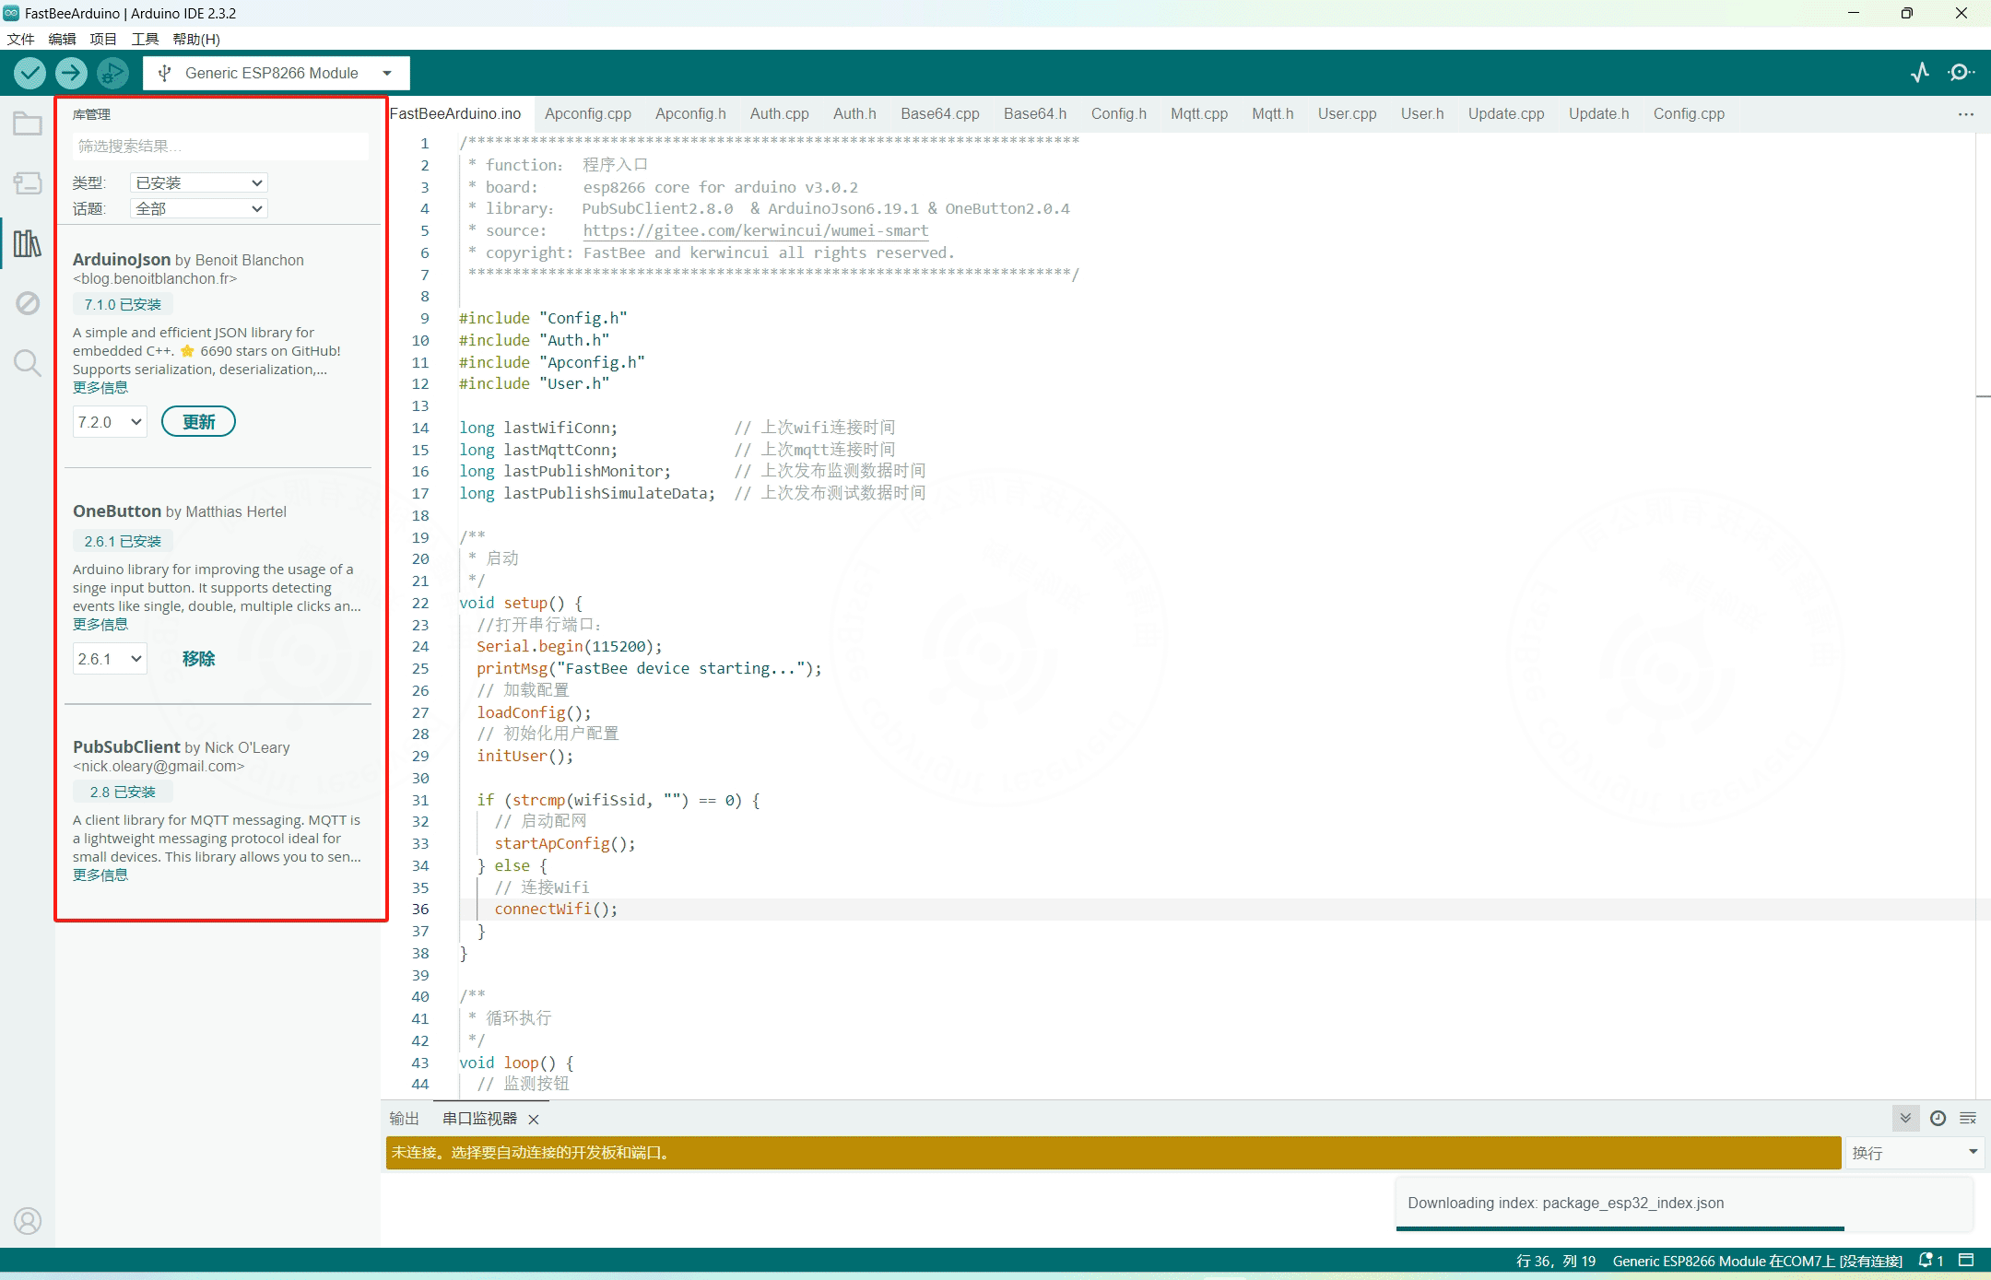Switch to the FastBeeArduino.ino tab
This screenshot has height=1280, width=1991.
pyautogui.click(x=455, y=114)
